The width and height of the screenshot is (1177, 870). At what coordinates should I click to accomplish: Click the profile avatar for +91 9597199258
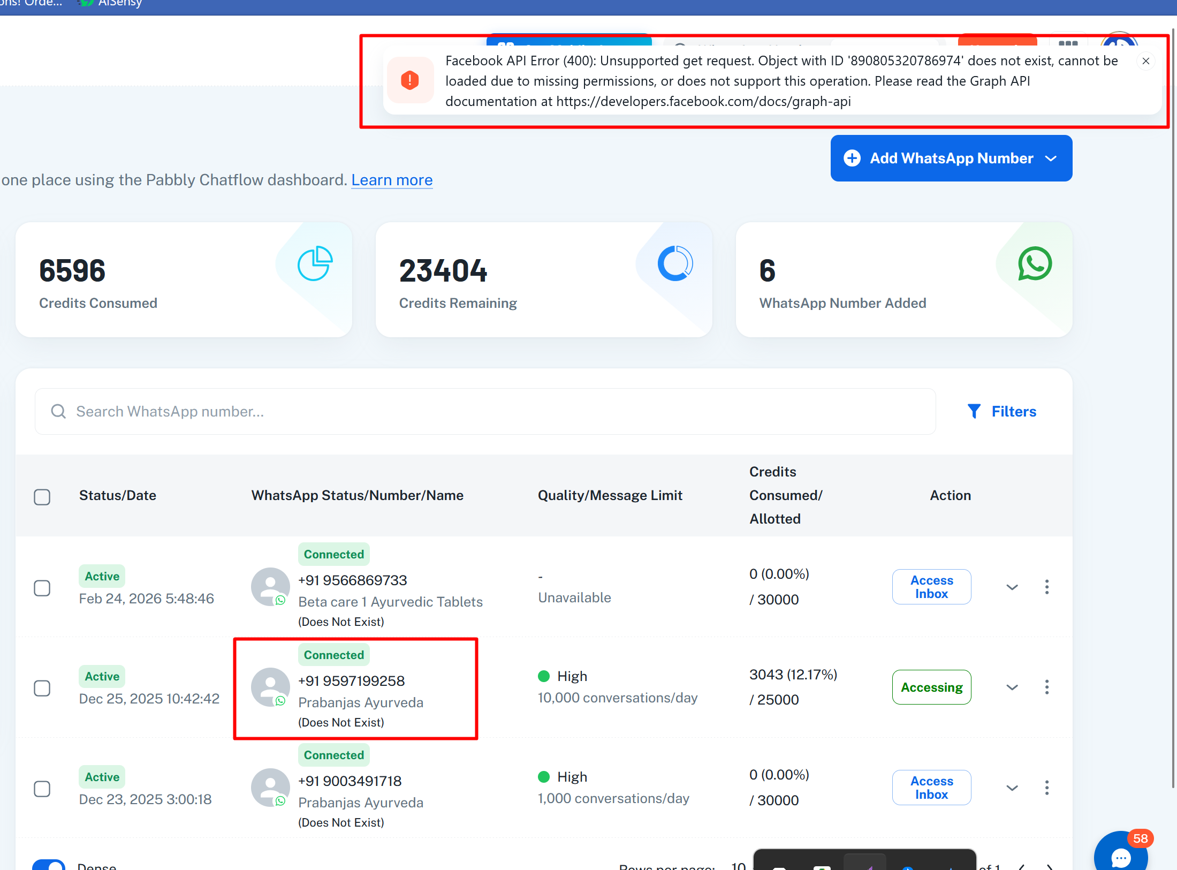(270, 687)
